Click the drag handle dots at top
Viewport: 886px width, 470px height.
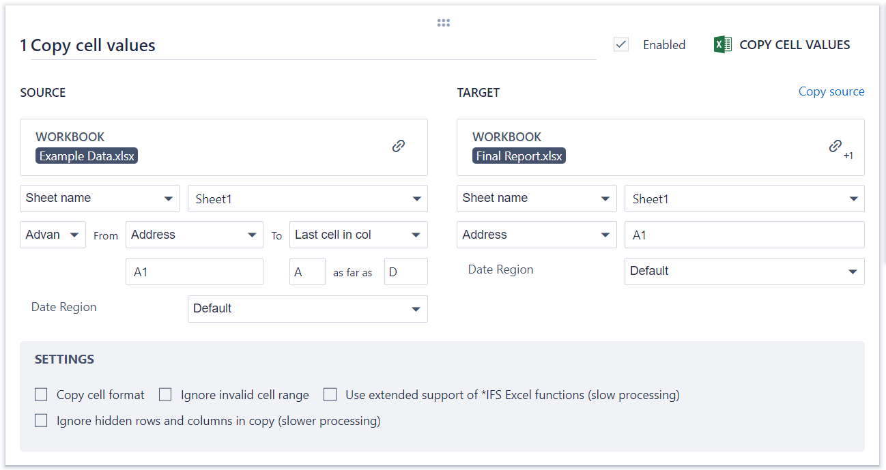[444, 23]
